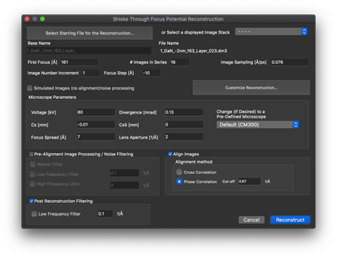This screenshot has height=257, width=337.
Task: Click the Focus Step field
Action: pyautogui.click(x=152, y=73)
